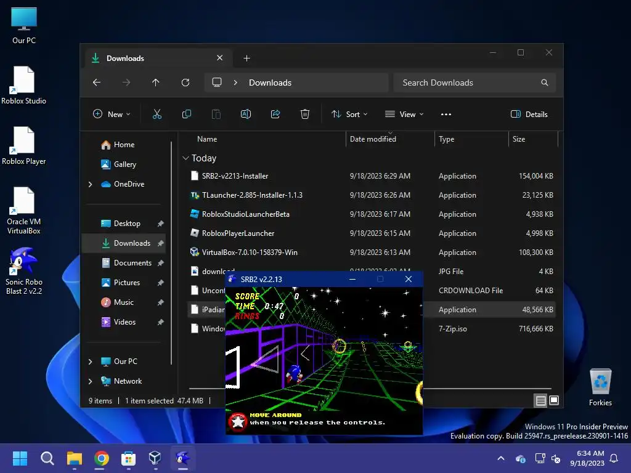This screenshot has height=473, width=631.
Task: Select RobloxStudioLauncherBeta file
Action: (371, 214)
